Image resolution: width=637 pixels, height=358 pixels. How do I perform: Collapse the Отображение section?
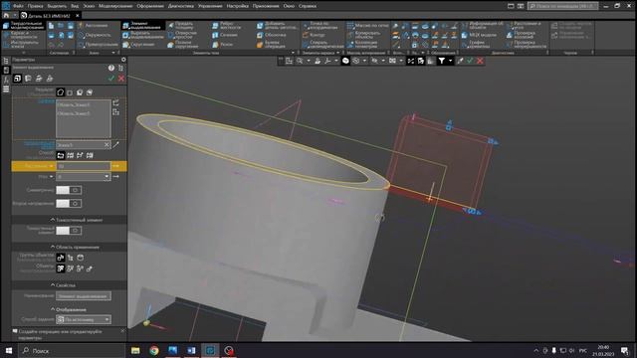[53, 309]
